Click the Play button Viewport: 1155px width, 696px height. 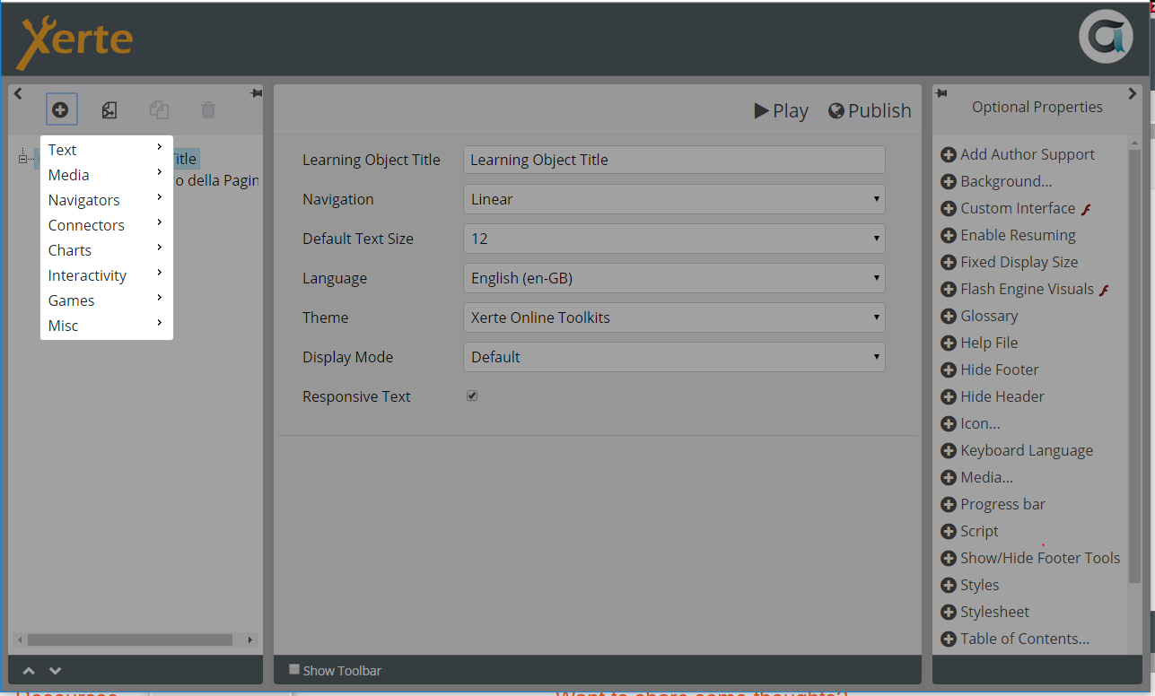click(x=781, y=110)
